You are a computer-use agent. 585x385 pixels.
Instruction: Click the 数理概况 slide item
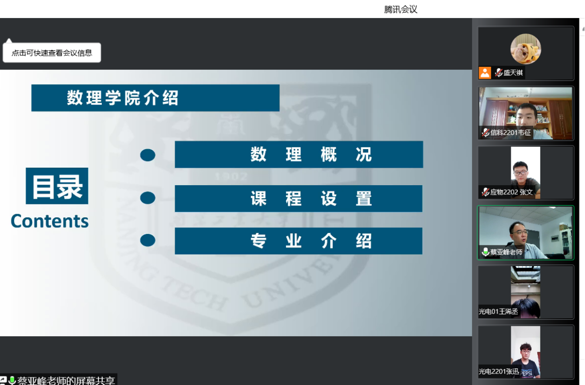299,155
